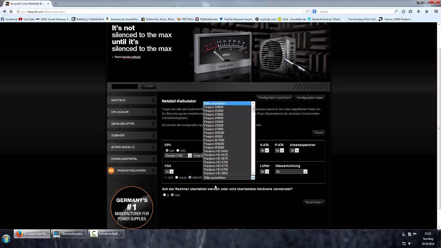The image size is (441, 248).
Task: Open the myGully.com bookmark
Action: pyautogui.click(x=266, y=19)
